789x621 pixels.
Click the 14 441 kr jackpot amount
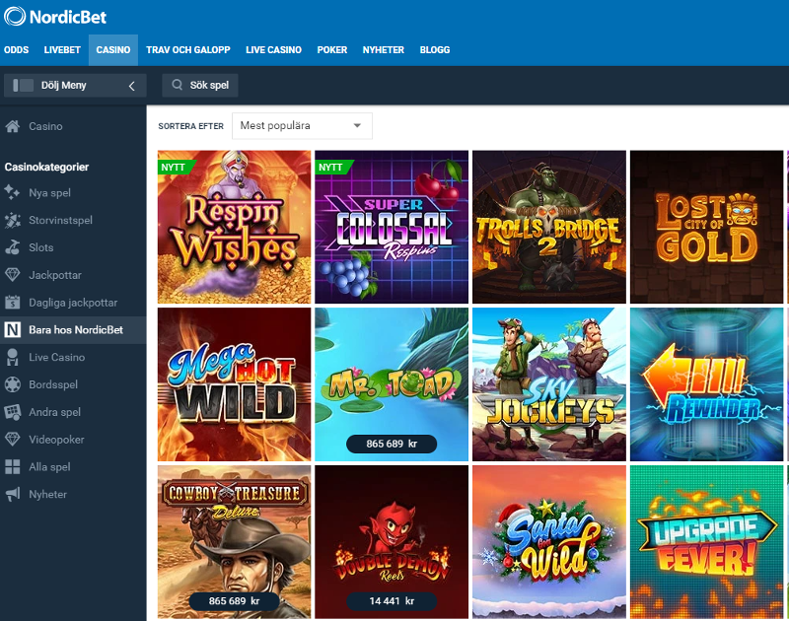[x=392, y=601]
